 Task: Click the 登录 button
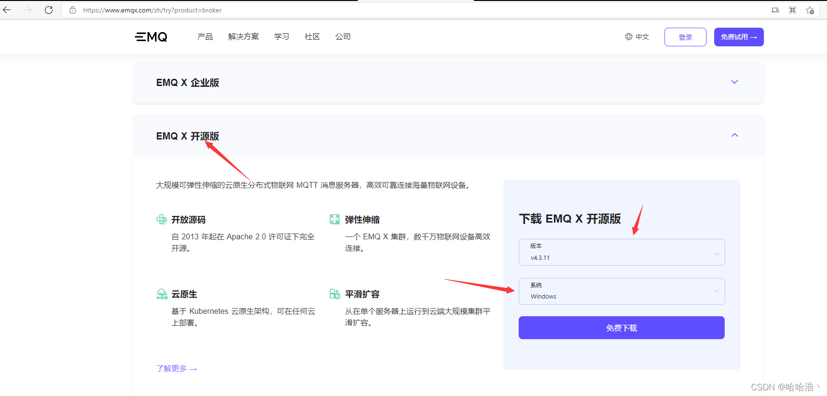coord(686,37)
